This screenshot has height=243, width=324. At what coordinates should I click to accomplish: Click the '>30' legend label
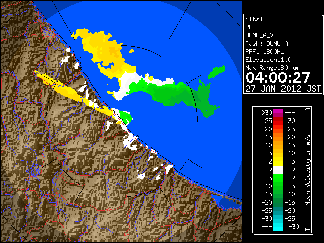click(267, 113)
